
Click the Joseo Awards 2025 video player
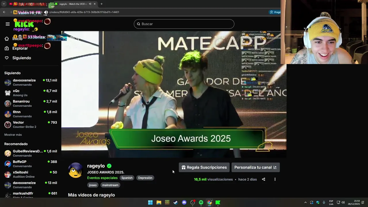pyautogui.click(x=174, y=94)
